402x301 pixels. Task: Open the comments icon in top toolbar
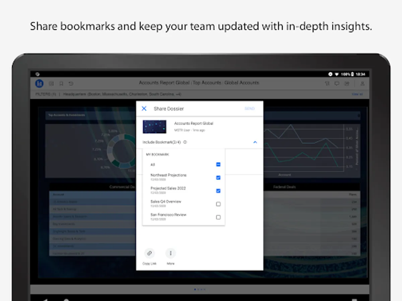(x=337, y=84)
